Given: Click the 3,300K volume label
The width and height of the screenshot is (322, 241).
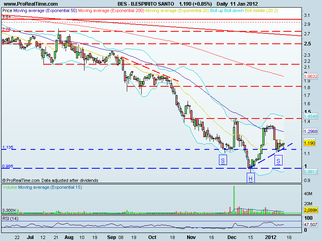Looking at the screenshot, I should (x=9, y=210).
